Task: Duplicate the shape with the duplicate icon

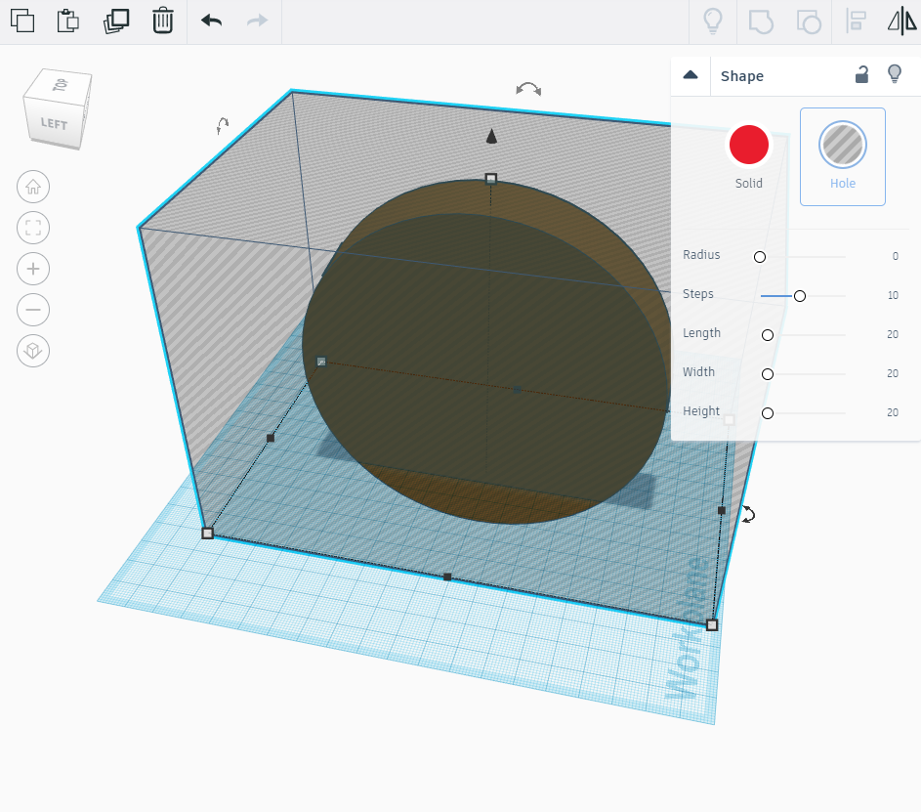Action: pyautogui.click(x=116, y=20)
